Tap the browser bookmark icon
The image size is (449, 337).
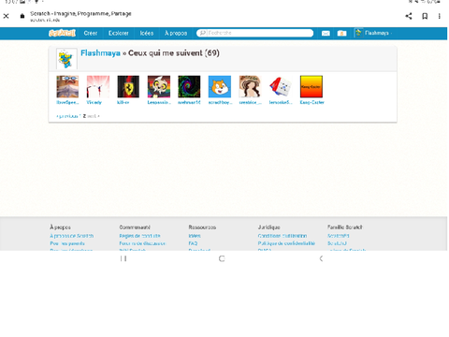click(x=425, y=16)
